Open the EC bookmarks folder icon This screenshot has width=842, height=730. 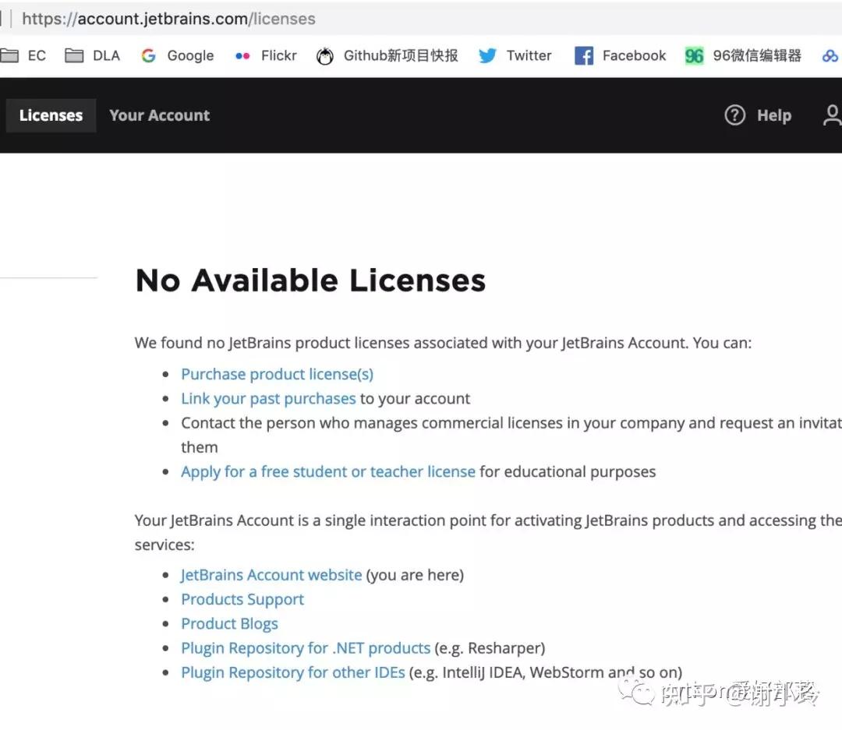(9, 55)
